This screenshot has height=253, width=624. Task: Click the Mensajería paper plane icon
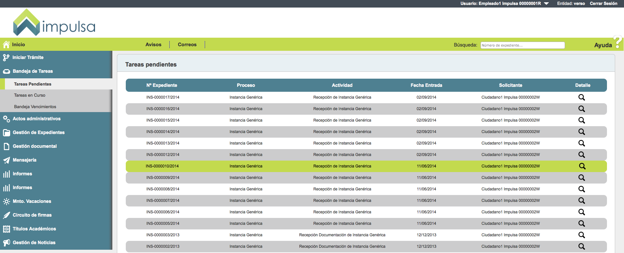6,160
